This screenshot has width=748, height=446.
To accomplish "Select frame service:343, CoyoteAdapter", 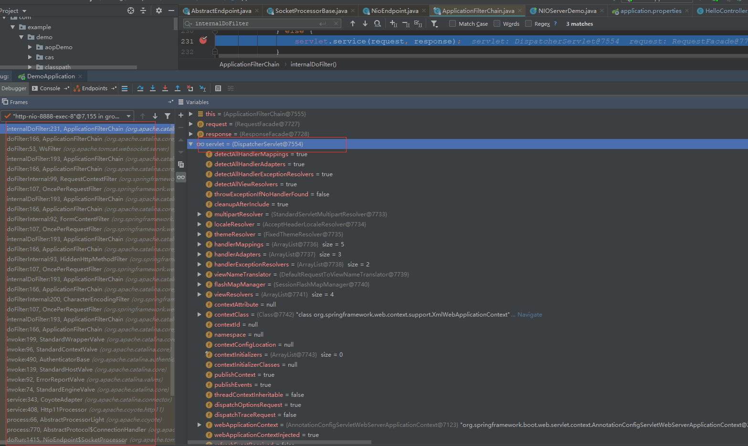I will click(88, 400).
